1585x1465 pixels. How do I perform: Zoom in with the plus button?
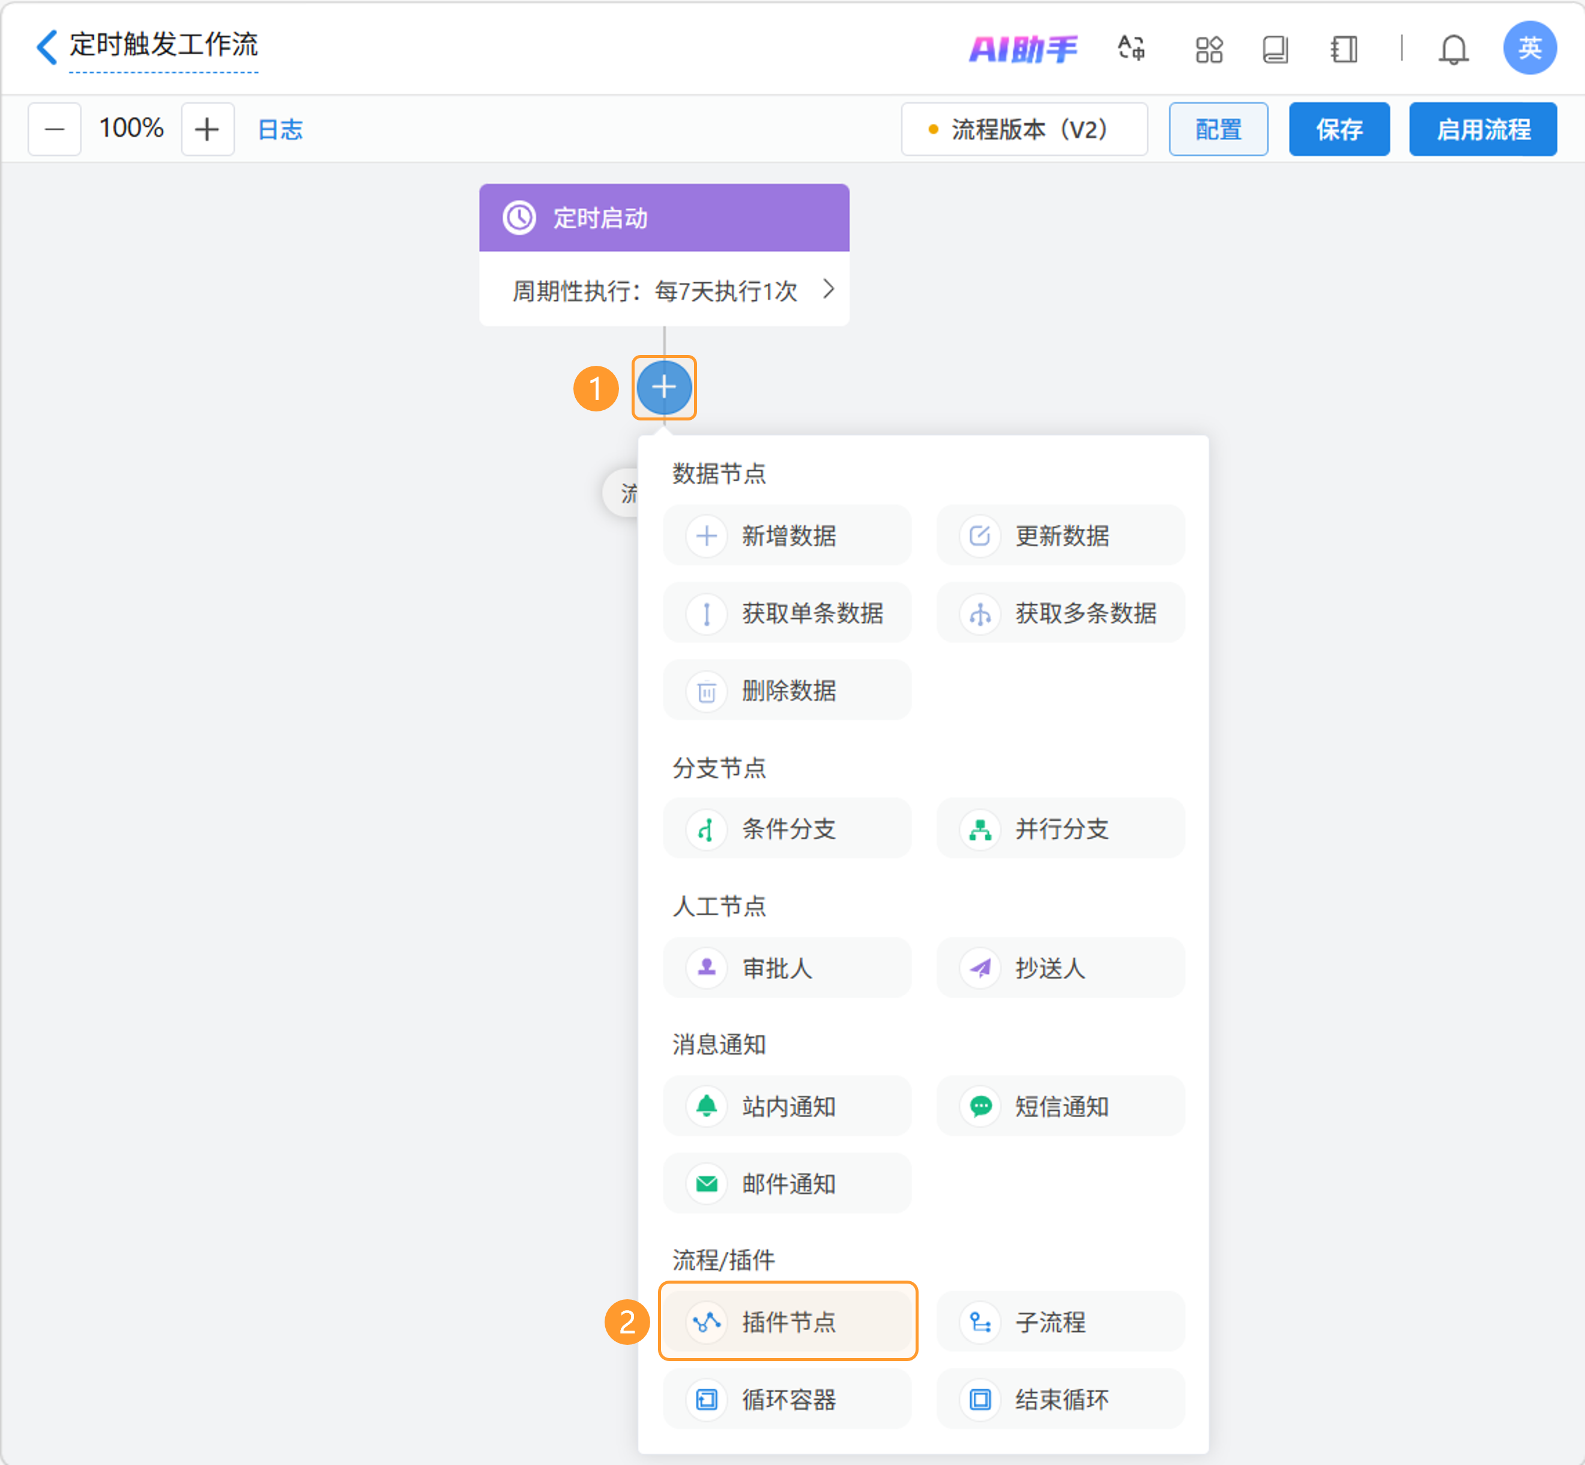pos(207,129)
